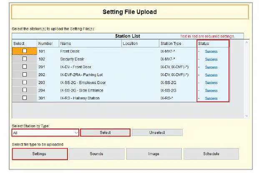This screenshot has width=259, height=178.
Task: Click station number 301
Action: [42, 98]
